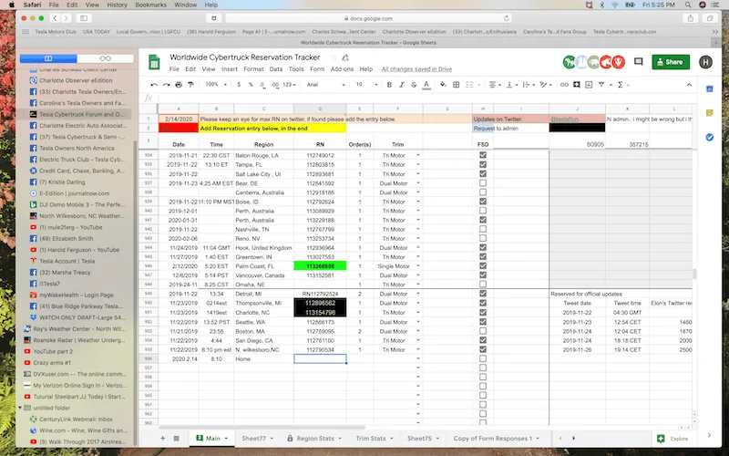Image resolution: width=729 pixels, height=456 pixels.
Task: Click the Print icon in Sheets toolbar
Action: click(179, 85)
